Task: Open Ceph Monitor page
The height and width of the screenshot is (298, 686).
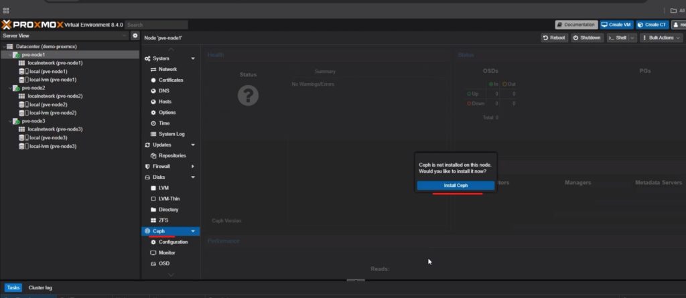Action: [x=167, y=253]
